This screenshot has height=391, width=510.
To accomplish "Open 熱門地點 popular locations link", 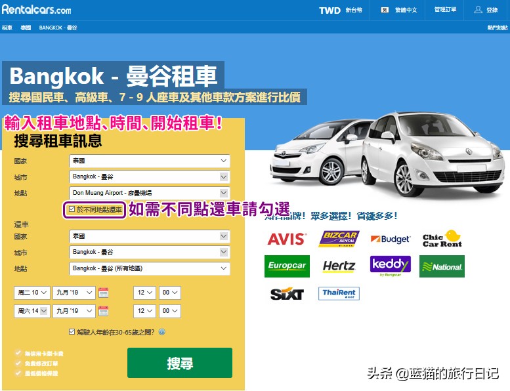I will (x=497, y=28).
